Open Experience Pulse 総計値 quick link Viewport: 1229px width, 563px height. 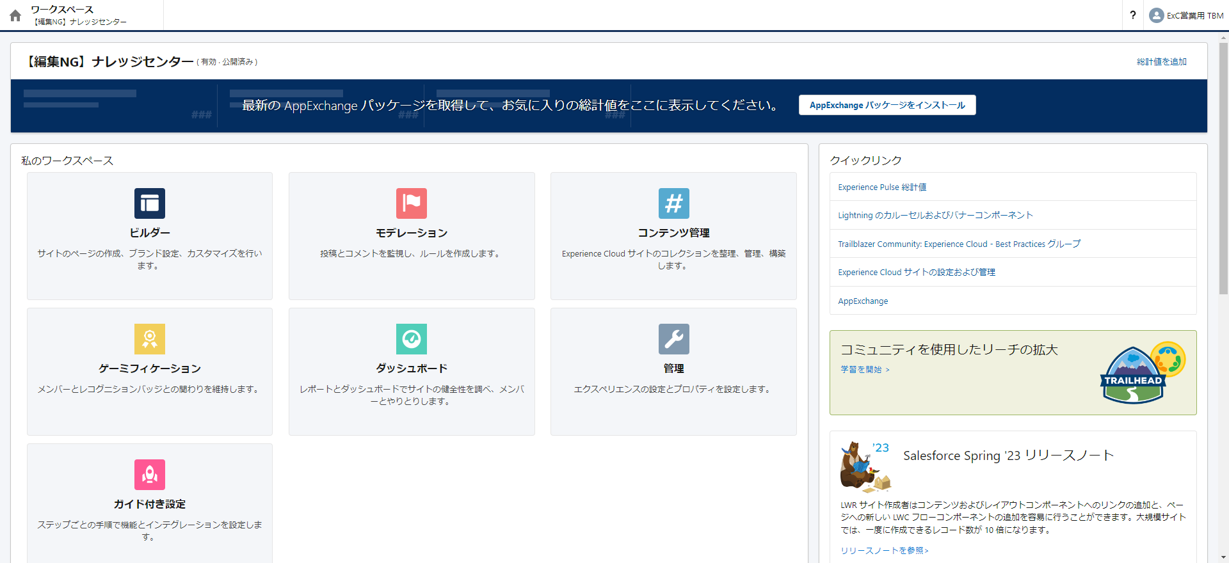click(882, 187)
